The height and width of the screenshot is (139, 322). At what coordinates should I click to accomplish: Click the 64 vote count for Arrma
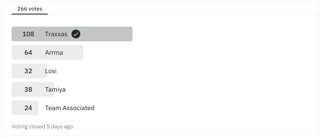point(28,53)
